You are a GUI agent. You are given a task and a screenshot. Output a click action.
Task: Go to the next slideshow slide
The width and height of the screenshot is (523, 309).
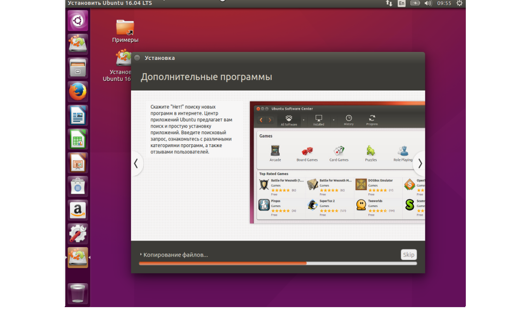(420, 163)
